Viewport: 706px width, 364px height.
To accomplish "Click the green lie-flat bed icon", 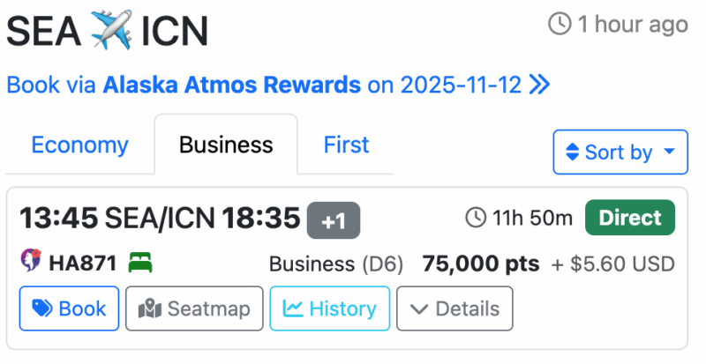I will (x=140, y=263).
